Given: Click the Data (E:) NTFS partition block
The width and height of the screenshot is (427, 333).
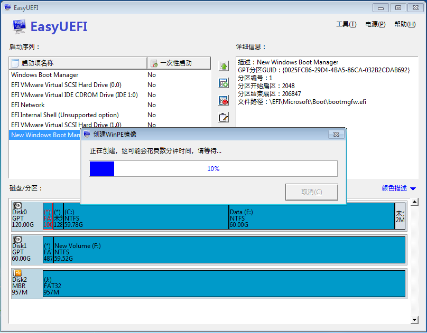Looking at the screenshot, I should coord(311,216).
